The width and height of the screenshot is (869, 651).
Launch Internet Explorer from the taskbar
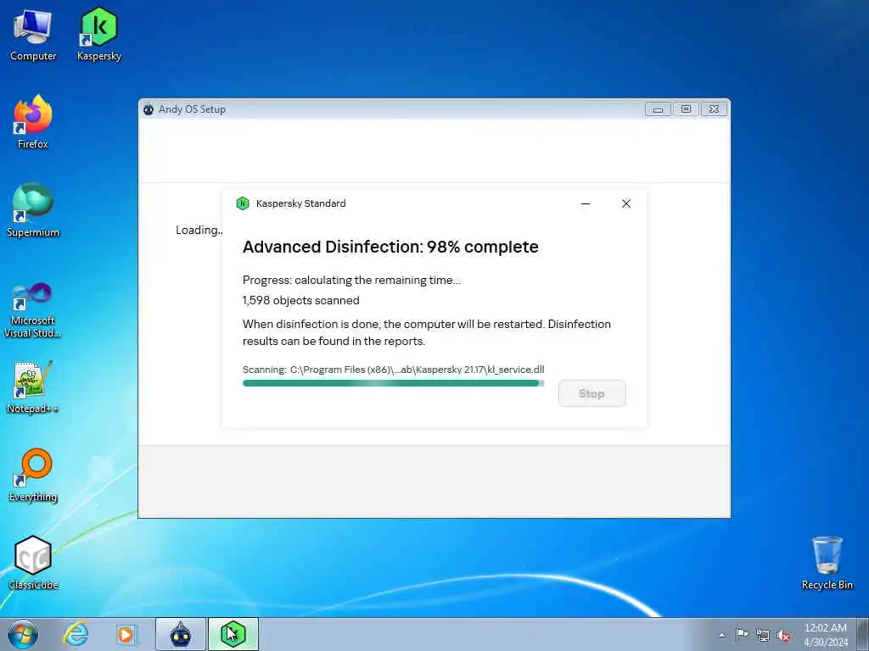76,634
